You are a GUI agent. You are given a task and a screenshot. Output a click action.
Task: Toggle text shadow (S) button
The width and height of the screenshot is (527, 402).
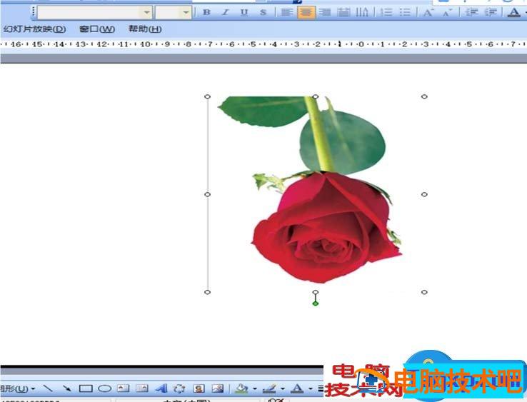tap(263, 12)
